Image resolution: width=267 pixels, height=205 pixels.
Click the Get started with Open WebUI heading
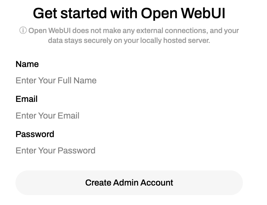point(129,13)
